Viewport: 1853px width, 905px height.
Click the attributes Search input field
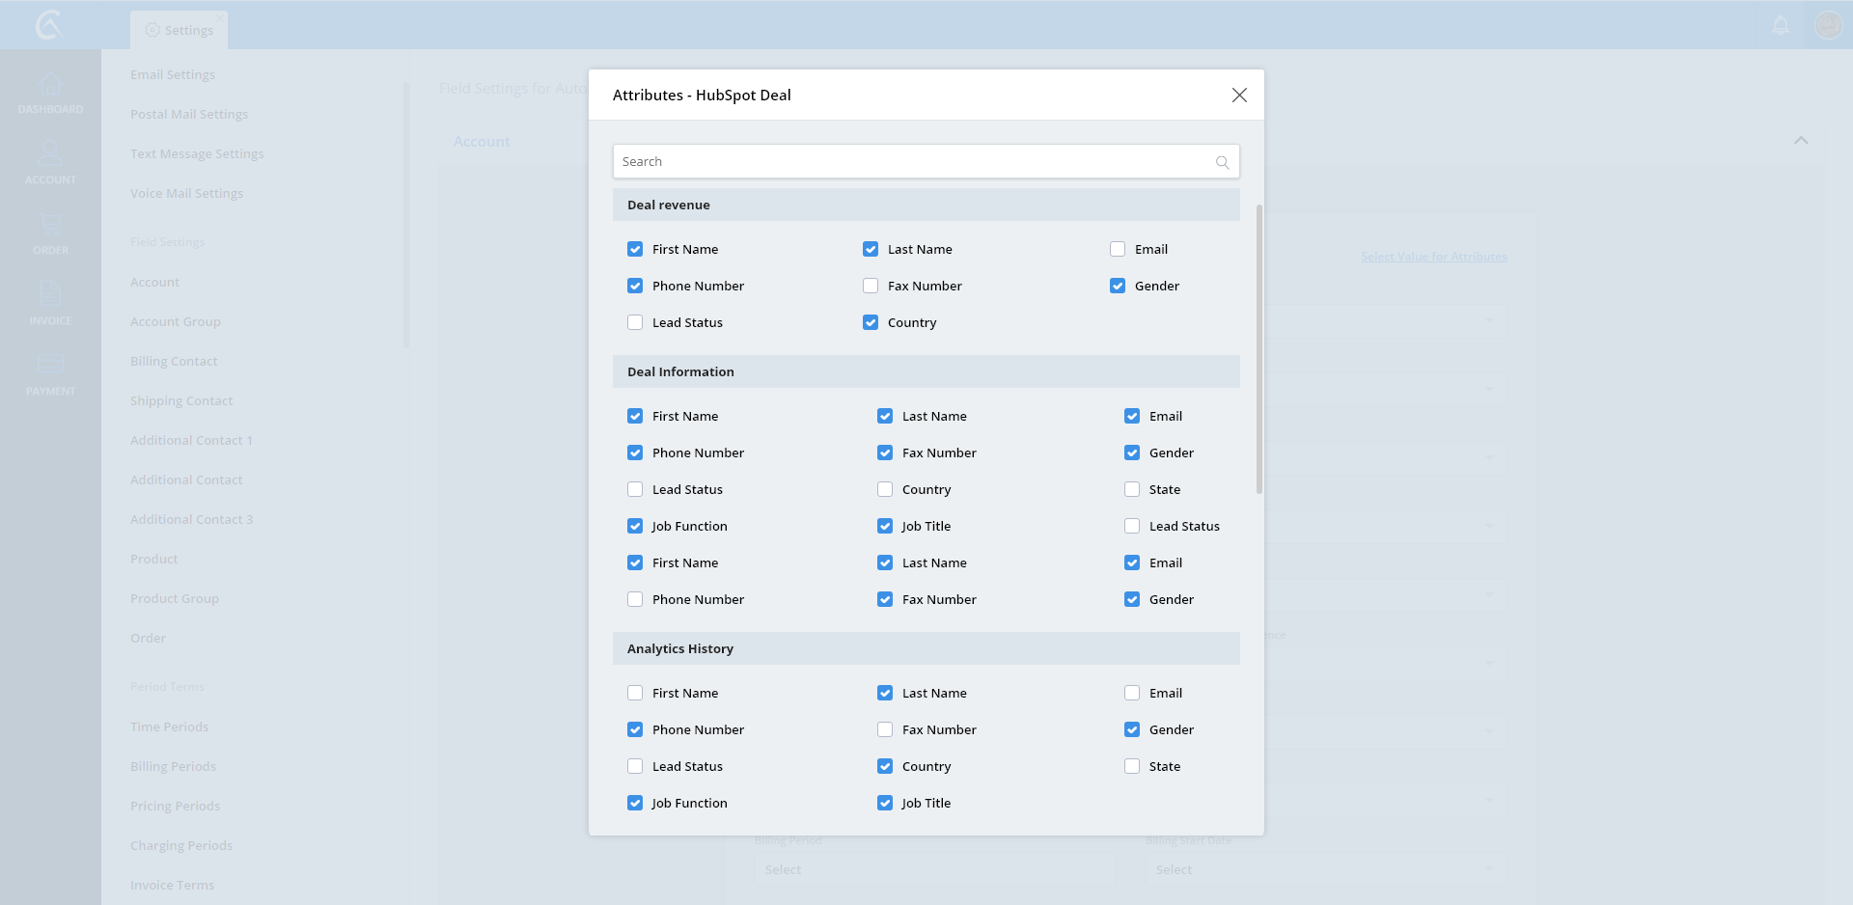pyautogui.click(x=912, y=161)
